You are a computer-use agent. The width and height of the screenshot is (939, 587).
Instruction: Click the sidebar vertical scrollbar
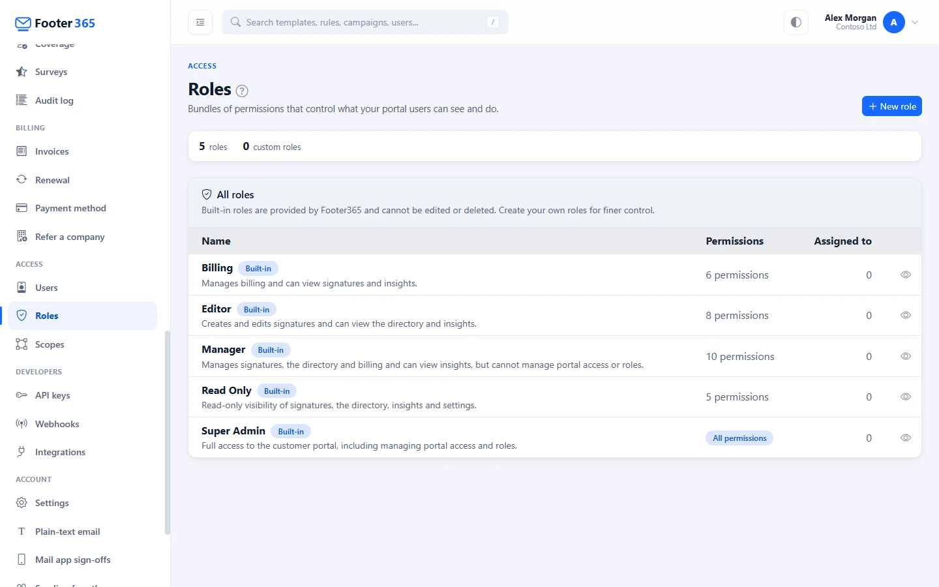click(168, 432)
